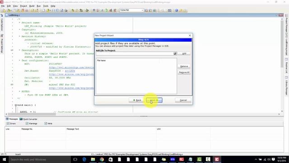The image size is (289, 163).
Task: Open the Build menu
Action: [x=32, y=6]
